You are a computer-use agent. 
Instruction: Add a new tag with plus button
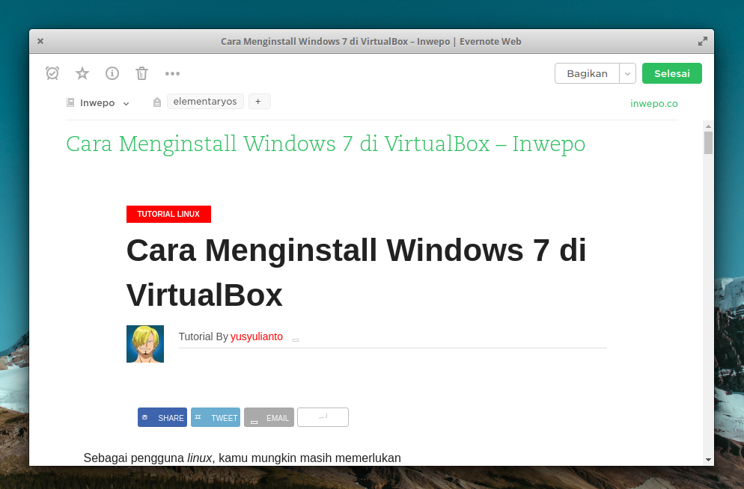(x=259, y=102)
